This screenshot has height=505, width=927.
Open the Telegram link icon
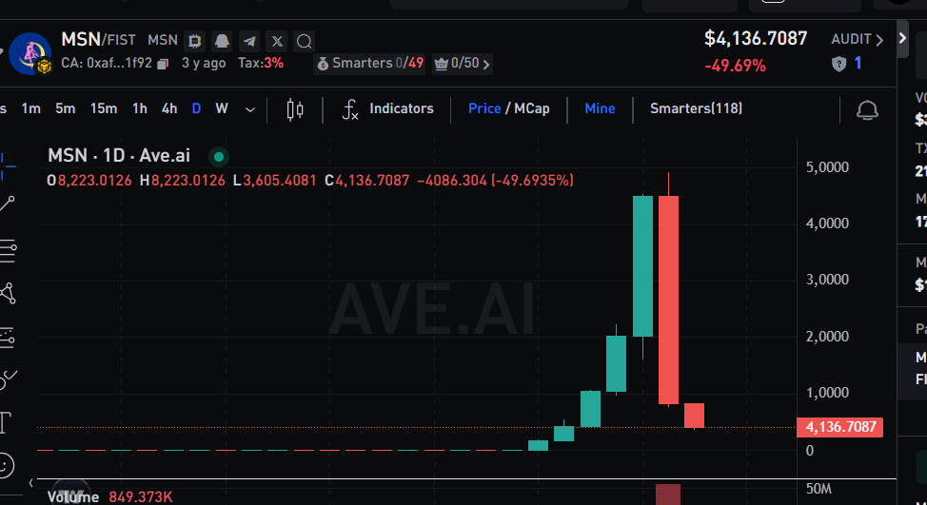coord(249,41)
